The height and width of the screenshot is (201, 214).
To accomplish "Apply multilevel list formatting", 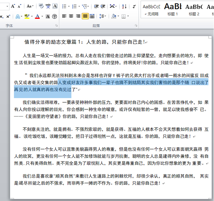I will click(x=84, y=6).
